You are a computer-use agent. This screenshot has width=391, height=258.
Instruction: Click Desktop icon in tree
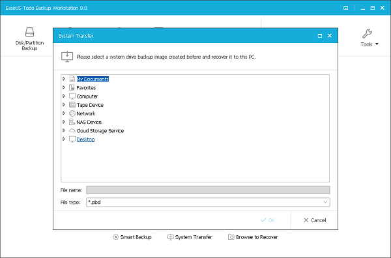pos(72,139)
